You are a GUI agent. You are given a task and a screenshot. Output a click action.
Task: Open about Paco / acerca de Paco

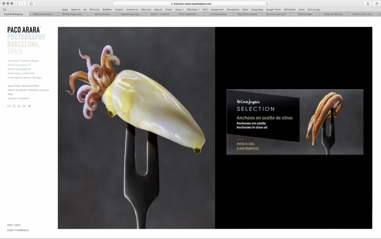pos(23,86)
